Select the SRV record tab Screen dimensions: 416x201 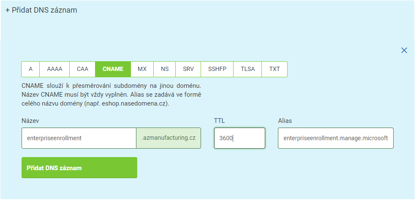click(x=188, y=69)
